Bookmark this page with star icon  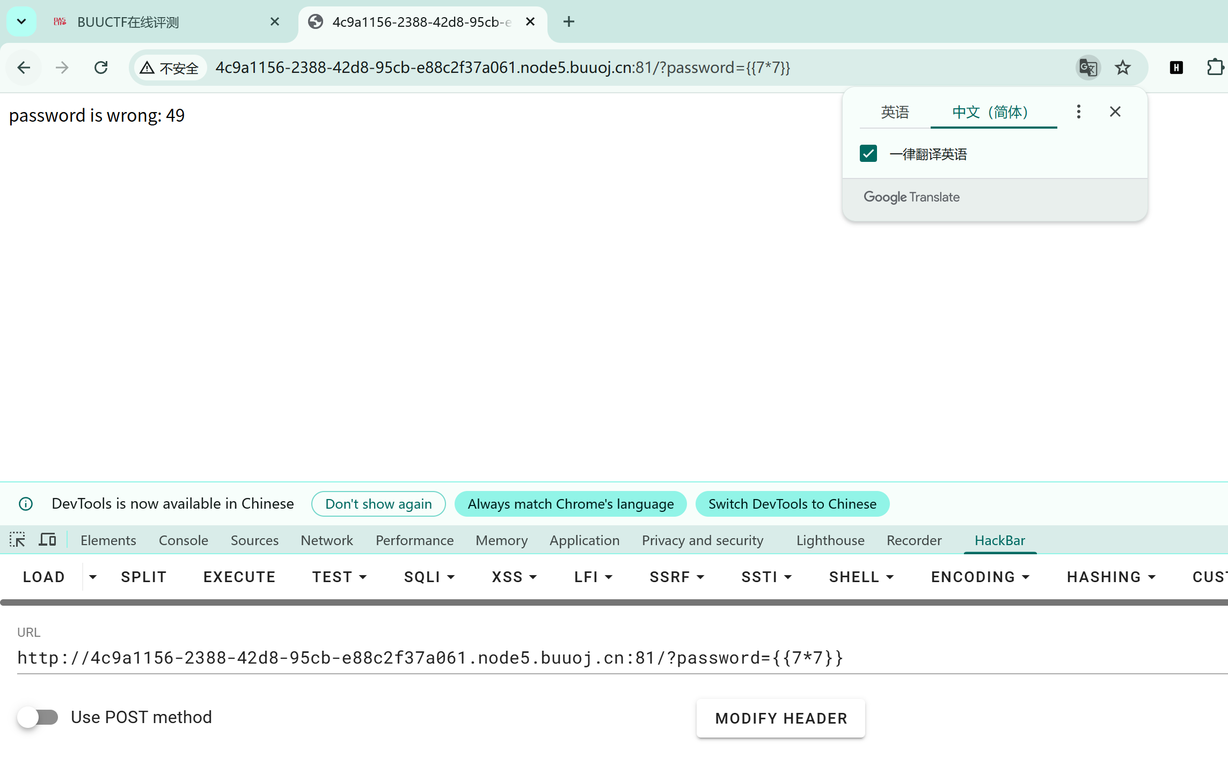[x=1122, y=68]
